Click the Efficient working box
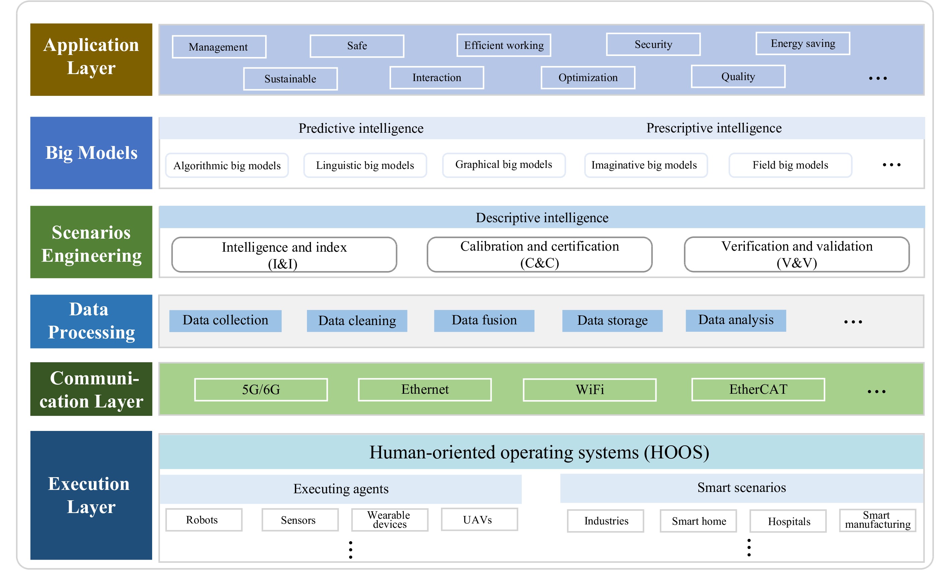The height and width of the screenshot is (570, 950). 503,45
